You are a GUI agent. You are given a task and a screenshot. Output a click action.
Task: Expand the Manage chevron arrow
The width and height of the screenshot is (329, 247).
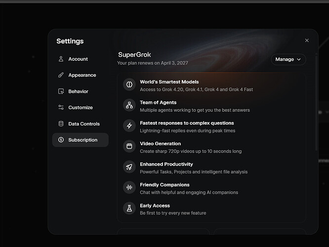pos(299,59)
